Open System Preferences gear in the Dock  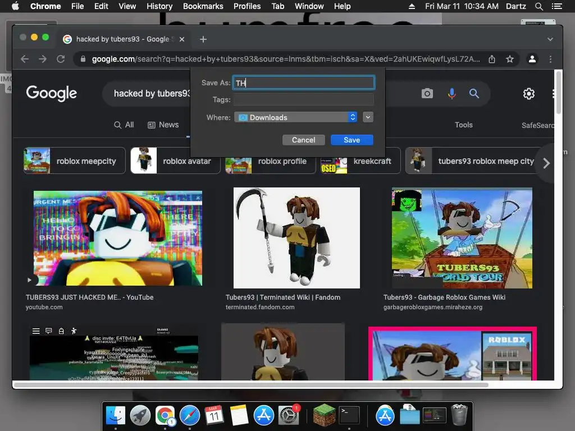click(x=289, y=415)
